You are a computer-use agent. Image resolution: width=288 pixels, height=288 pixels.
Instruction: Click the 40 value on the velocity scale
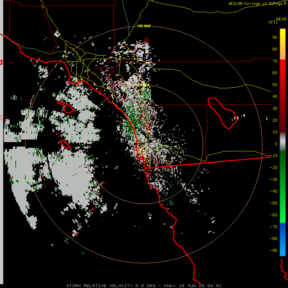(275, 97)
